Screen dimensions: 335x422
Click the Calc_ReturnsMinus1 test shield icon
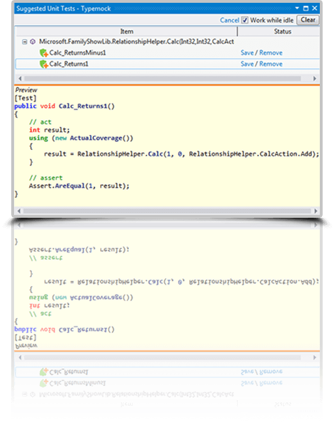(x=43, y=53)
